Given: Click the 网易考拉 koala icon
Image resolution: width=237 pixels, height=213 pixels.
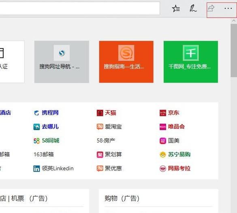Looking at the screenshot, I should 163,168.
